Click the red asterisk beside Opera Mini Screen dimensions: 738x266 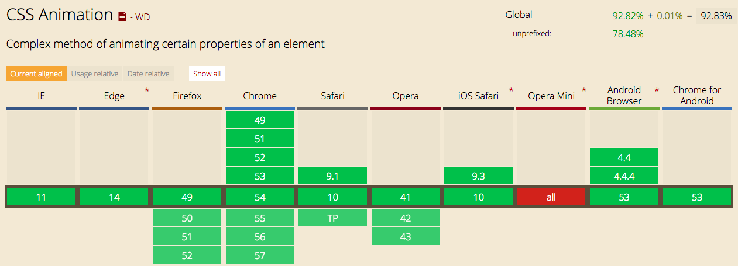584,90
